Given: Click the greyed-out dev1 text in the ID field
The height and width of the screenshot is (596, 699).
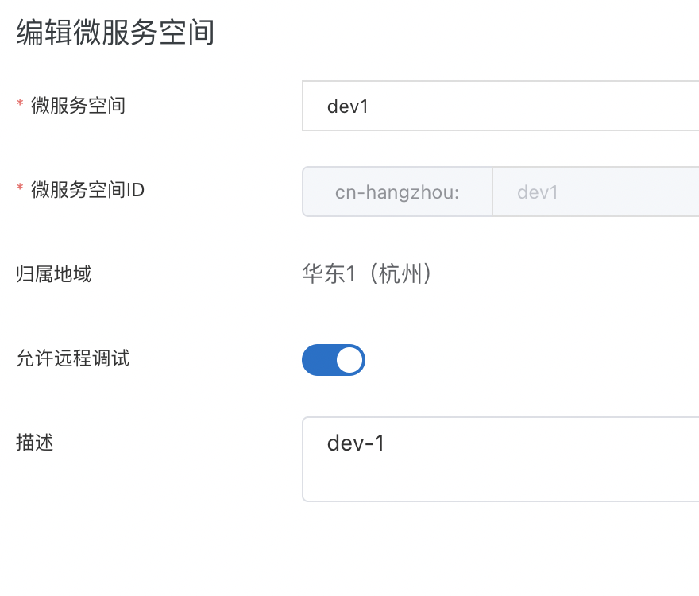Looking at the screenshot, I should click(538, 192).
